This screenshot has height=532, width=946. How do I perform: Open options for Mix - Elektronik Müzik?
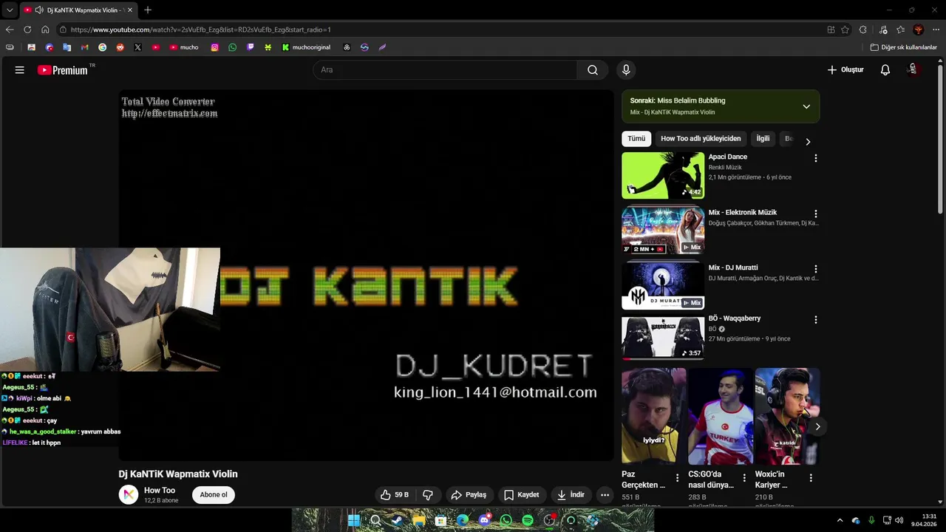816,214
